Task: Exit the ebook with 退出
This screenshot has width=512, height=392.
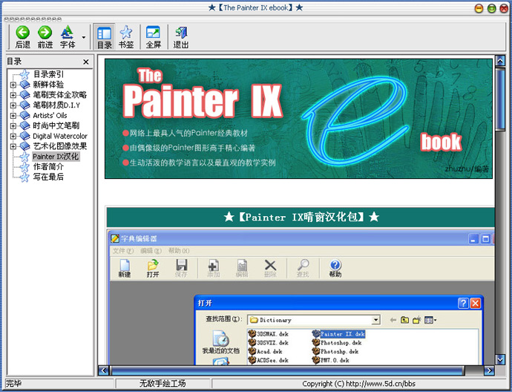Action: coord(180,37)
